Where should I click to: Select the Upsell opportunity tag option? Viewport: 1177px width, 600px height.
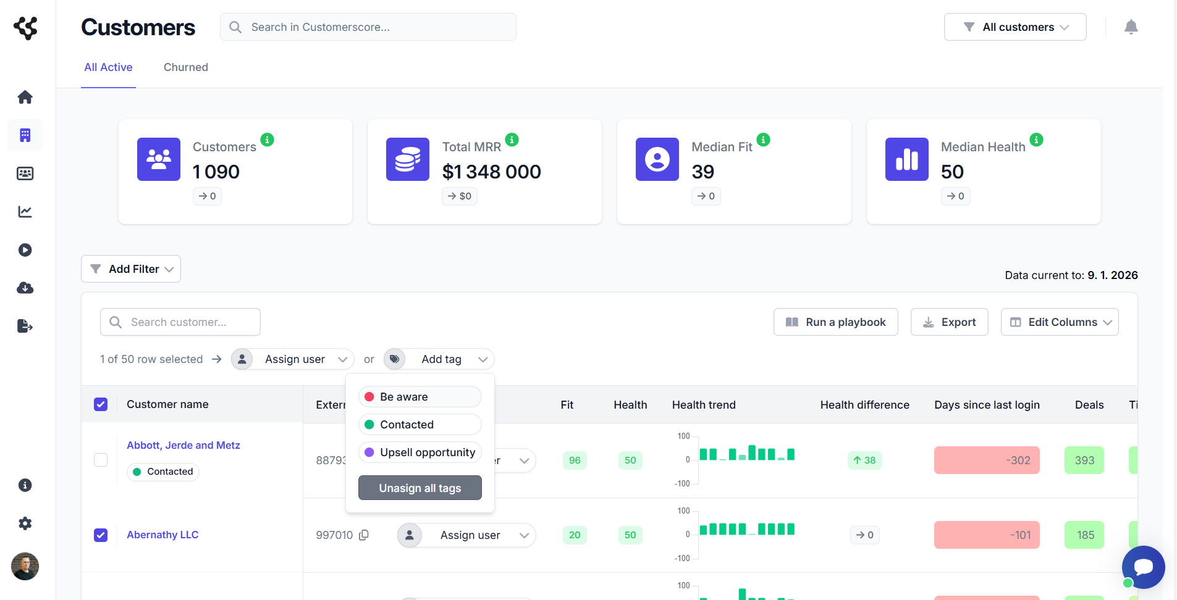click(420, 452)
